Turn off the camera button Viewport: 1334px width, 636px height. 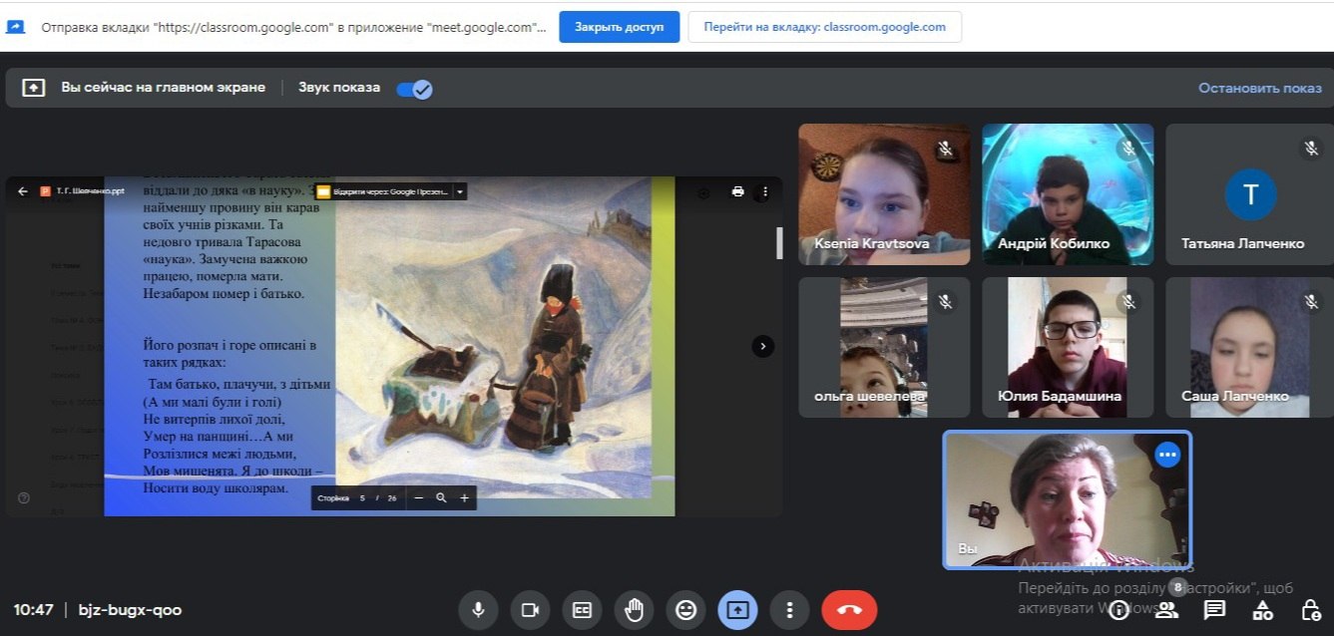(530, 609)
